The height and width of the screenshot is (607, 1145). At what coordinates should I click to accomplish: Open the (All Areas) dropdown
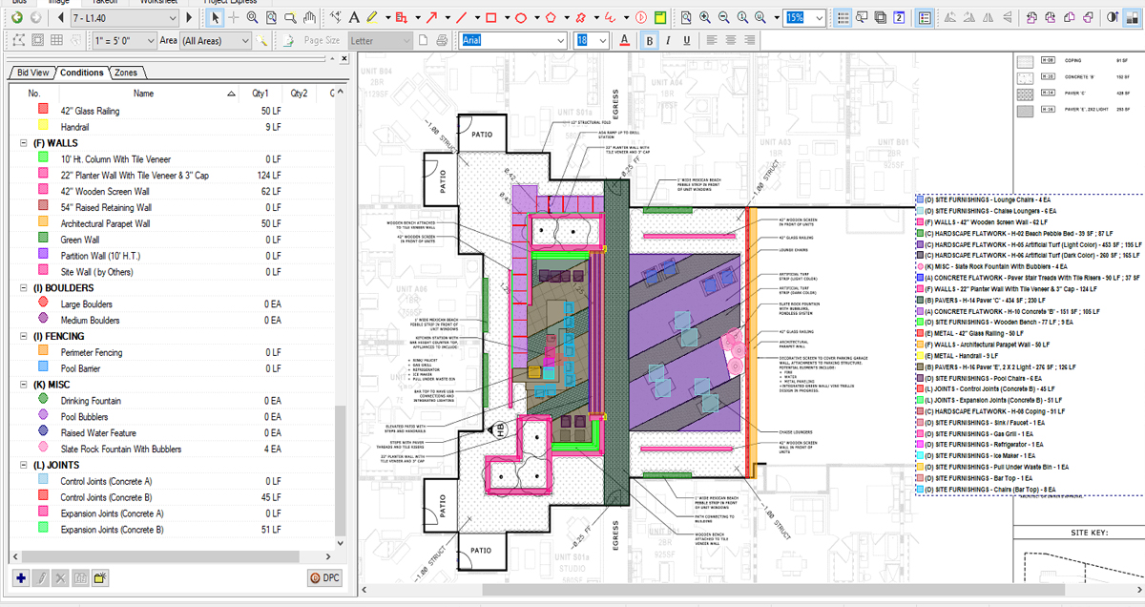(215, 40)
